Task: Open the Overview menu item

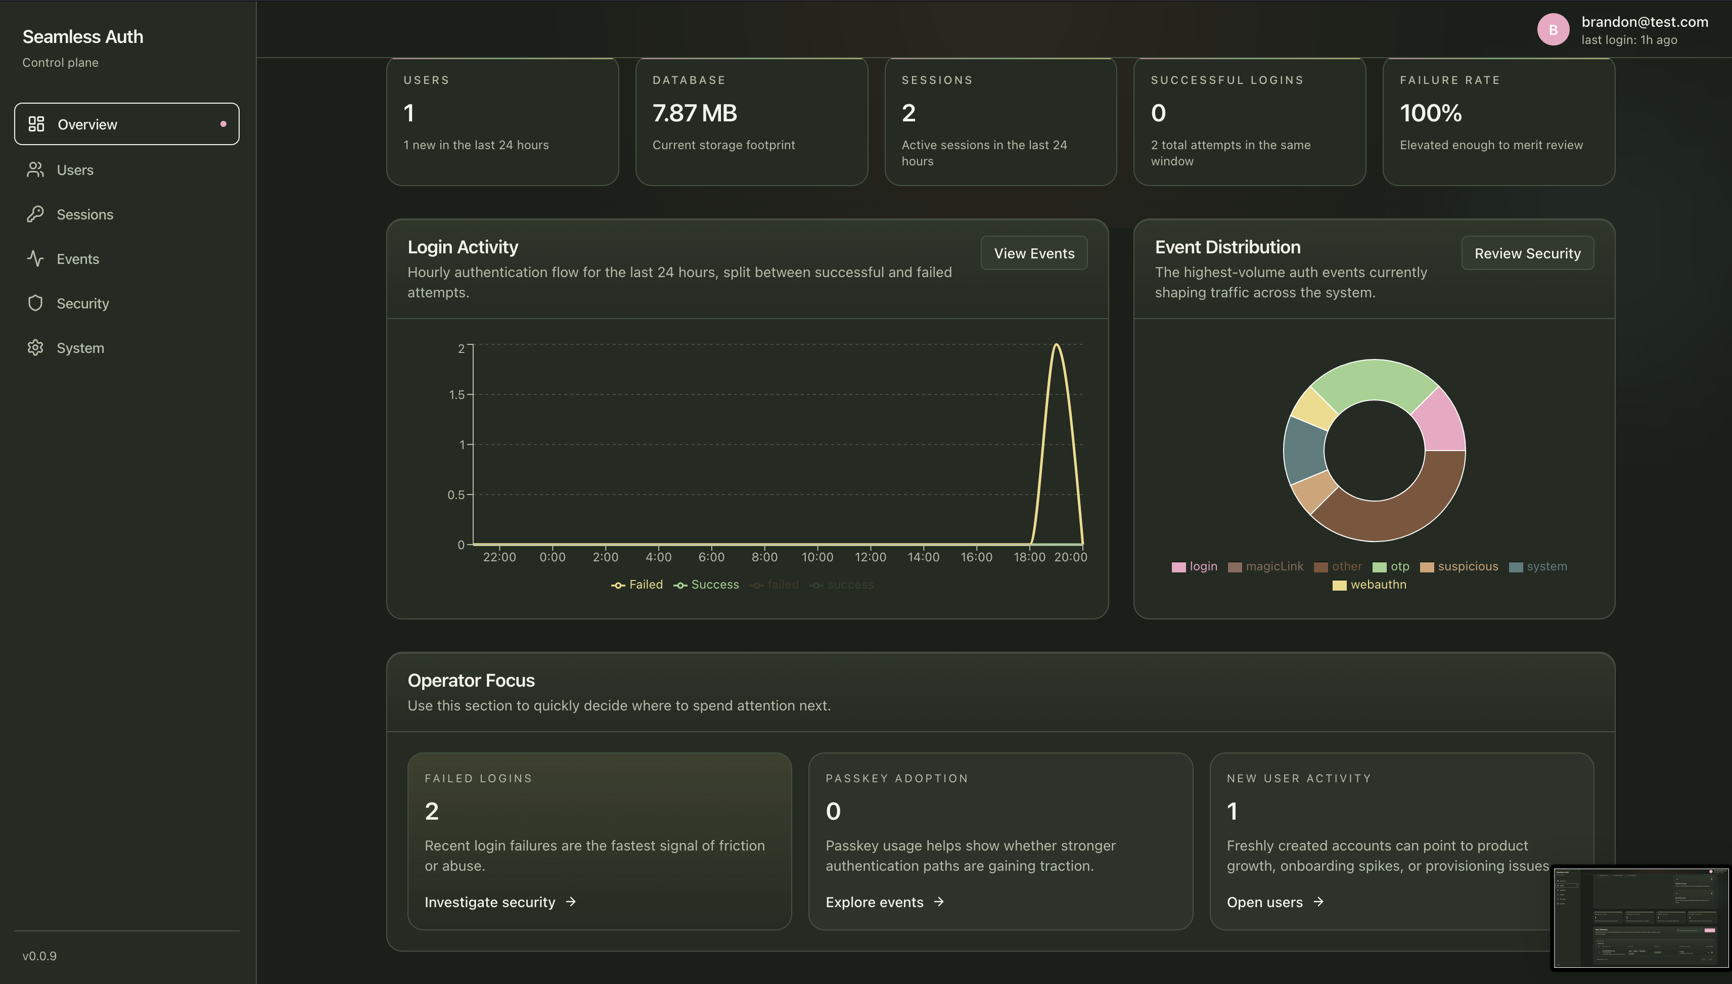Action: [x=127, y=124]
